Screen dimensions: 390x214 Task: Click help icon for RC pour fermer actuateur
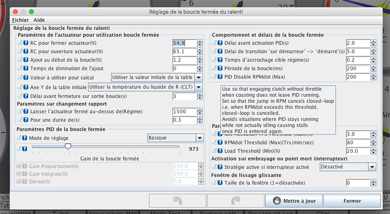pyautogui.click(x=26, y=43)
